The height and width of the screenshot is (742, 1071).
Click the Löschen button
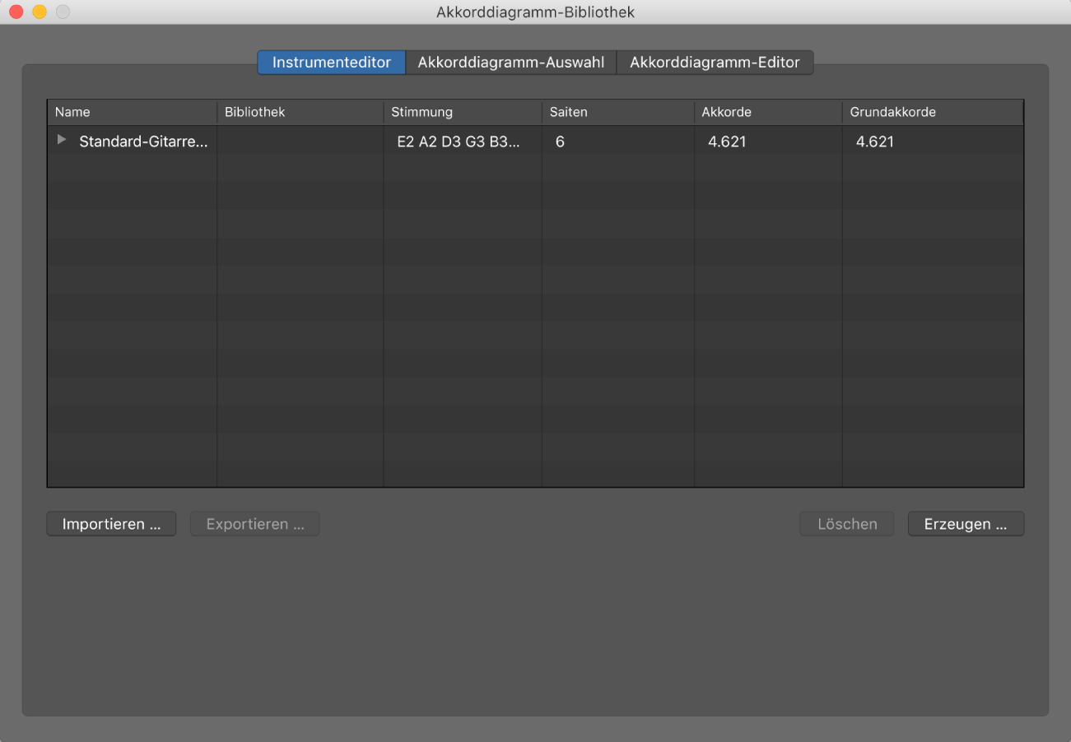(846, 524)
